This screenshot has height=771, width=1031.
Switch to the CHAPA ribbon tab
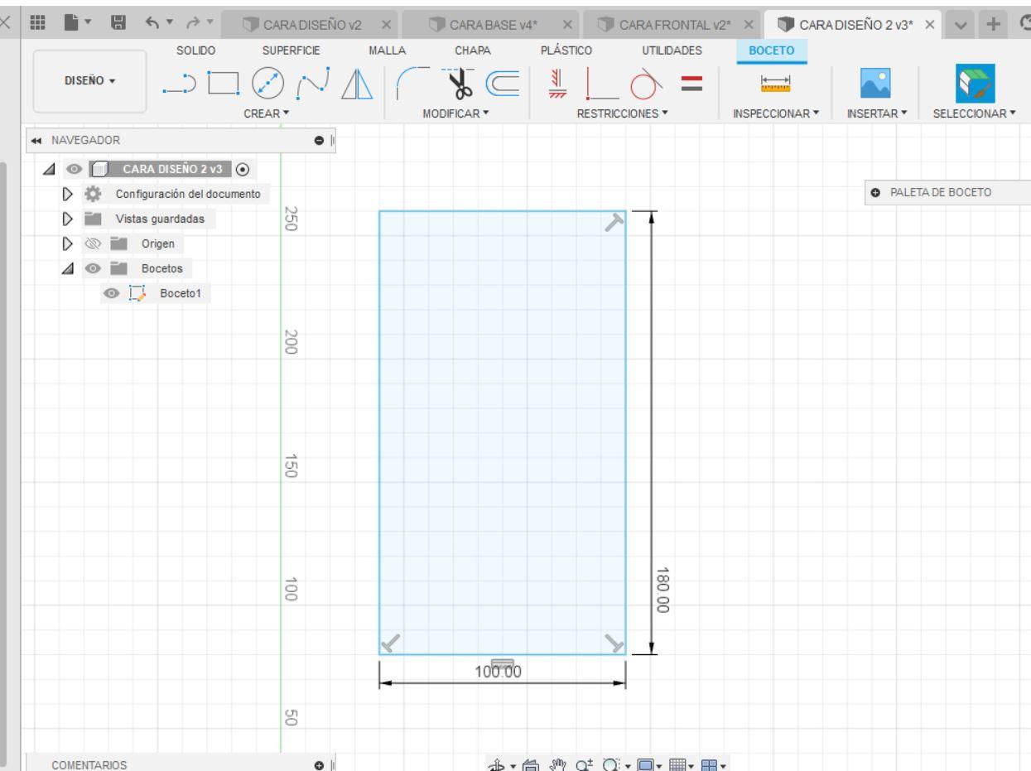(x=473, y=51)
